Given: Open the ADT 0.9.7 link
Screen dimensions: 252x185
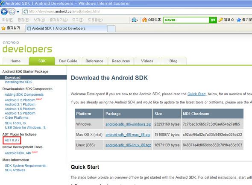Looking at the screenshot, I should (x=12, y=140).
